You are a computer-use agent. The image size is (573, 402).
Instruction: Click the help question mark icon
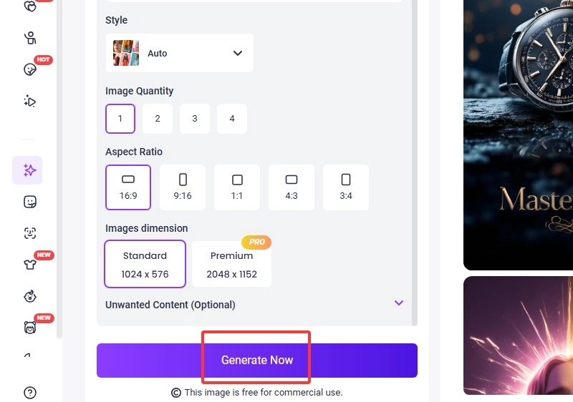29,392
